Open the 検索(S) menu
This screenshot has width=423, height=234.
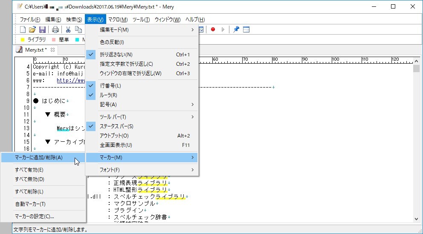click(74, 20)
